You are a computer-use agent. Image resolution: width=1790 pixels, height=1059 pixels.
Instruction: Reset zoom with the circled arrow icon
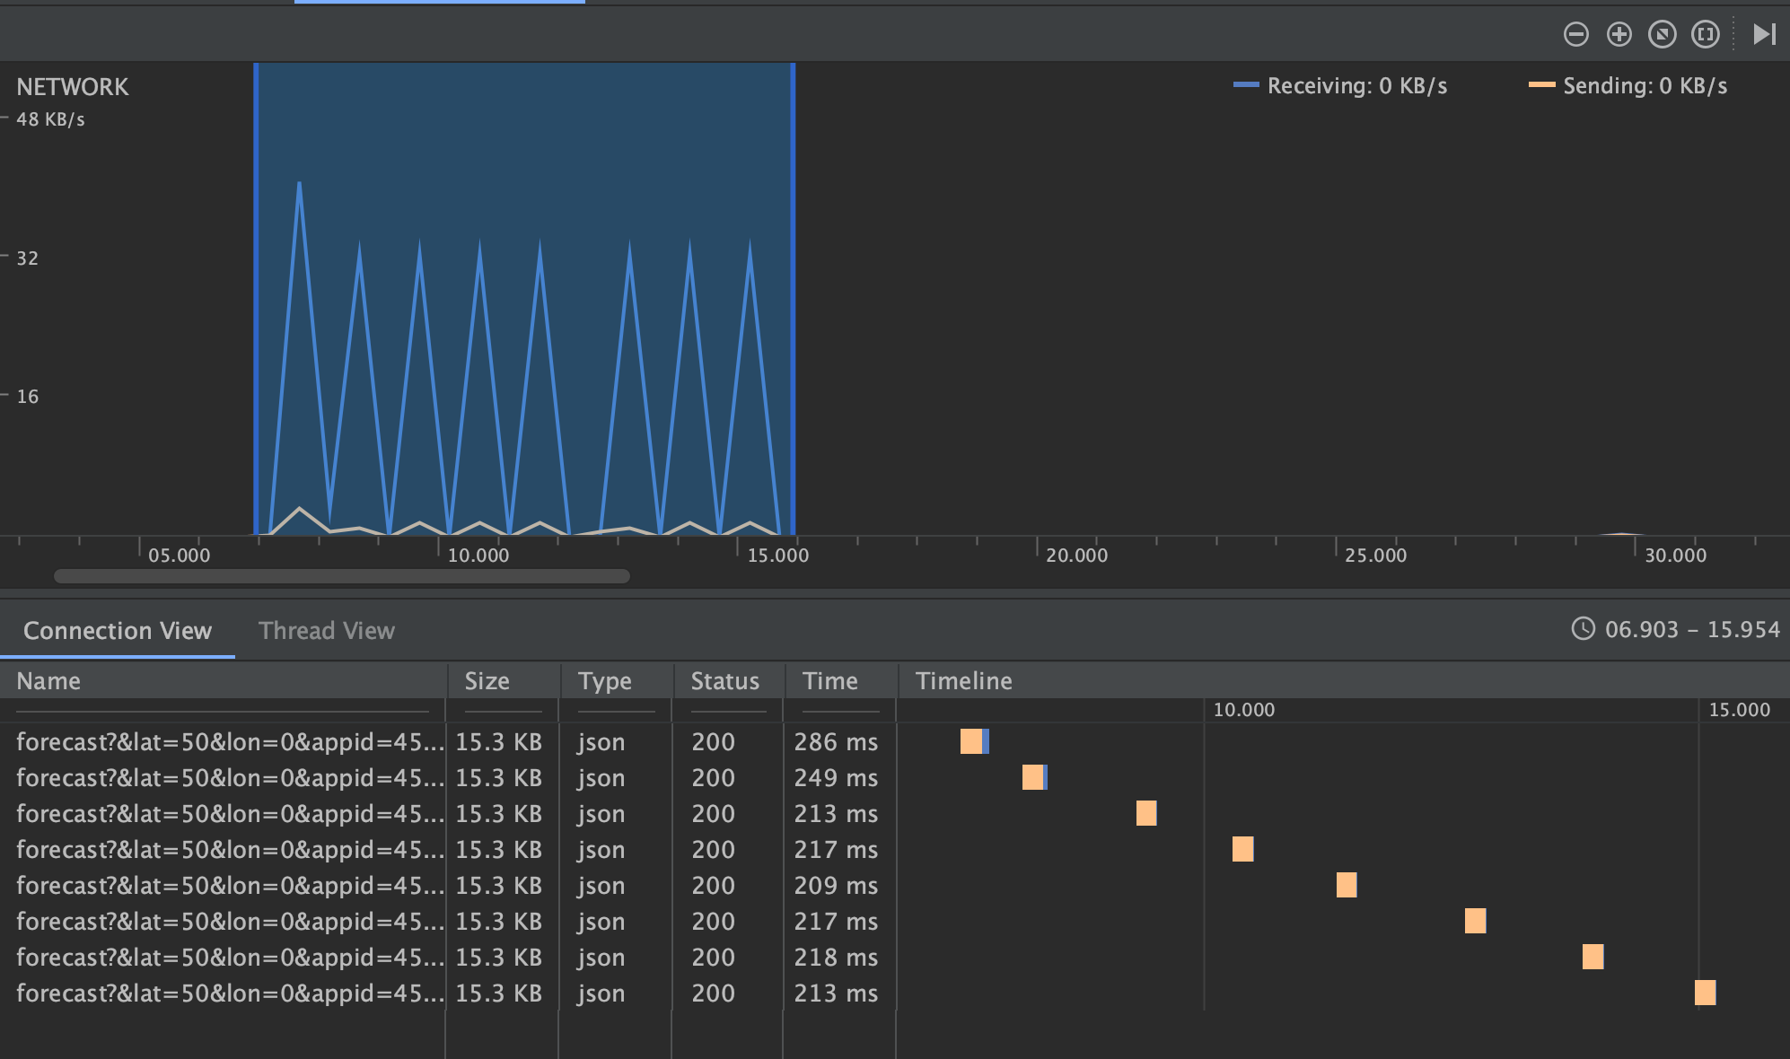coord(1662,34)
